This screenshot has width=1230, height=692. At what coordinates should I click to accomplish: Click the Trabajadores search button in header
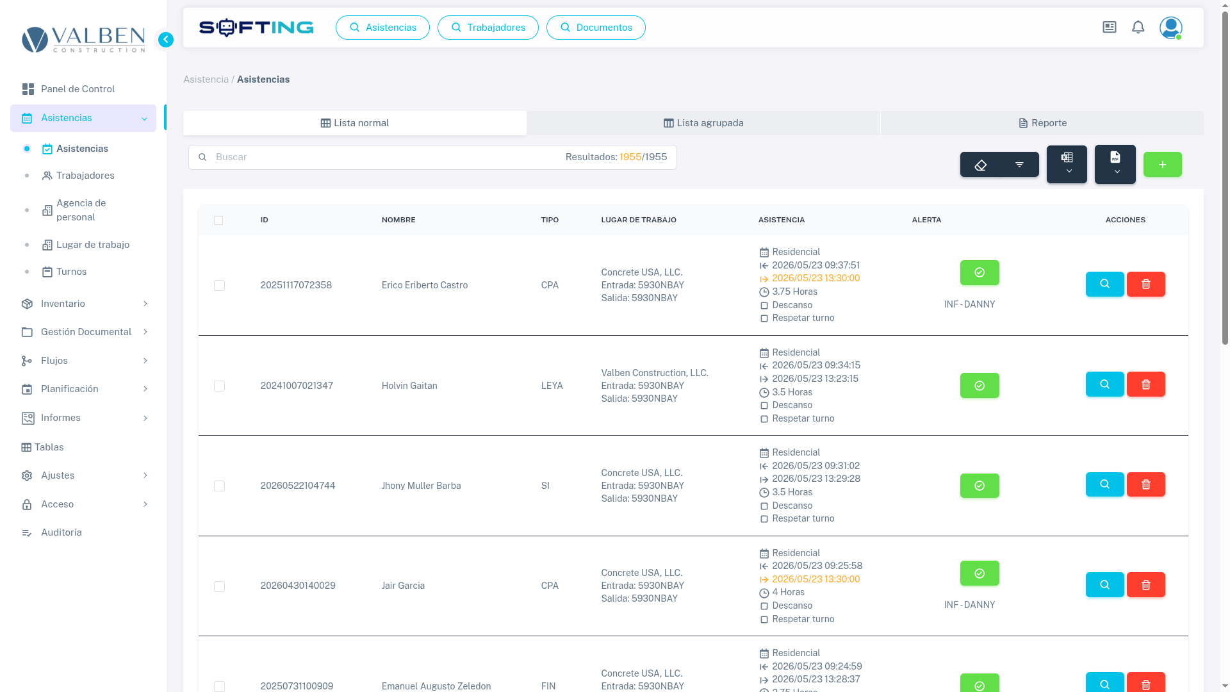click(488, 28)
